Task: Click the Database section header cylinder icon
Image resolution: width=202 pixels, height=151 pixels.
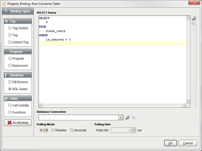Action: pos(6,74)
